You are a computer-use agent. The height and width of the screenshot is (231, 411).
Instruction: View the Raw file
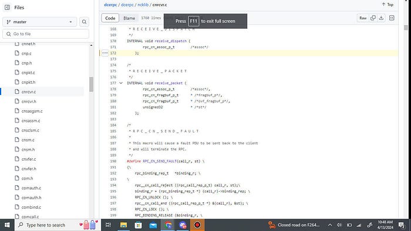pyautogui.click(x=363, y=18)
